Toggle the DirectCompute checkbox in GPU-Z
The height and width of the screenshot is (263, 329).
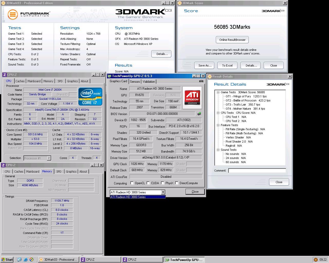point(177,183)
